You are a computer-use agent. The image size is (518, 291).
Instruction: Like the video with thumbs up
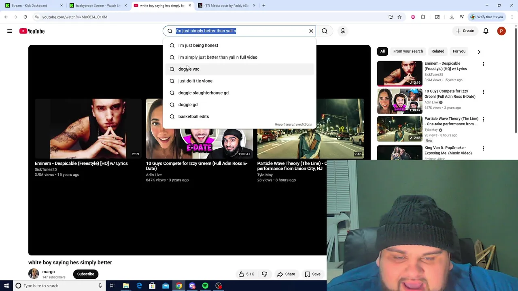tap(246, 274)
